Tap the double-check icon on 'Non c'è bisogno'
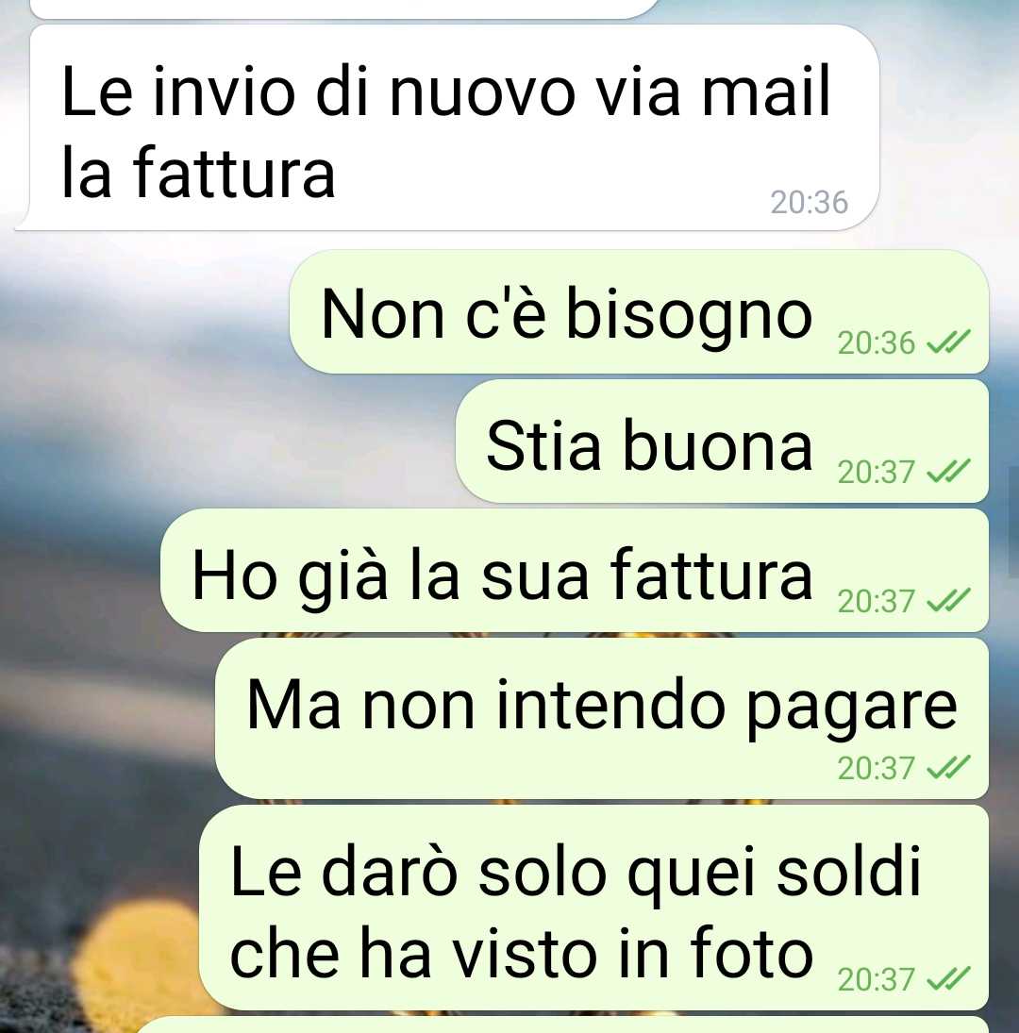The width and height of the screenshot is (1019, 1033). point(948,342)
